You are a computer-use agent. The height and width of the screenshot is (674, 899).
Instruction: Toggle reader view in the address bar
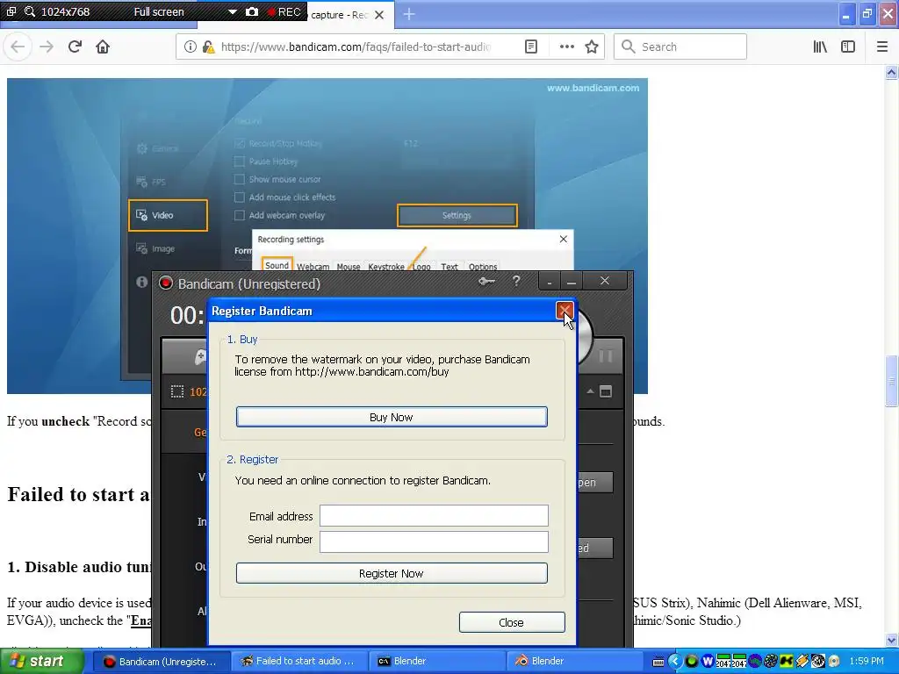(531, 47)
